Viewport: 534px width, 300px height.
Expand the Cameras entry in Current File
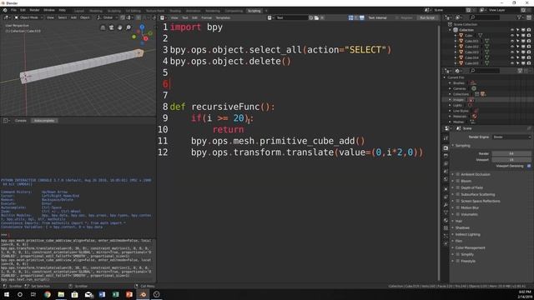451,88
